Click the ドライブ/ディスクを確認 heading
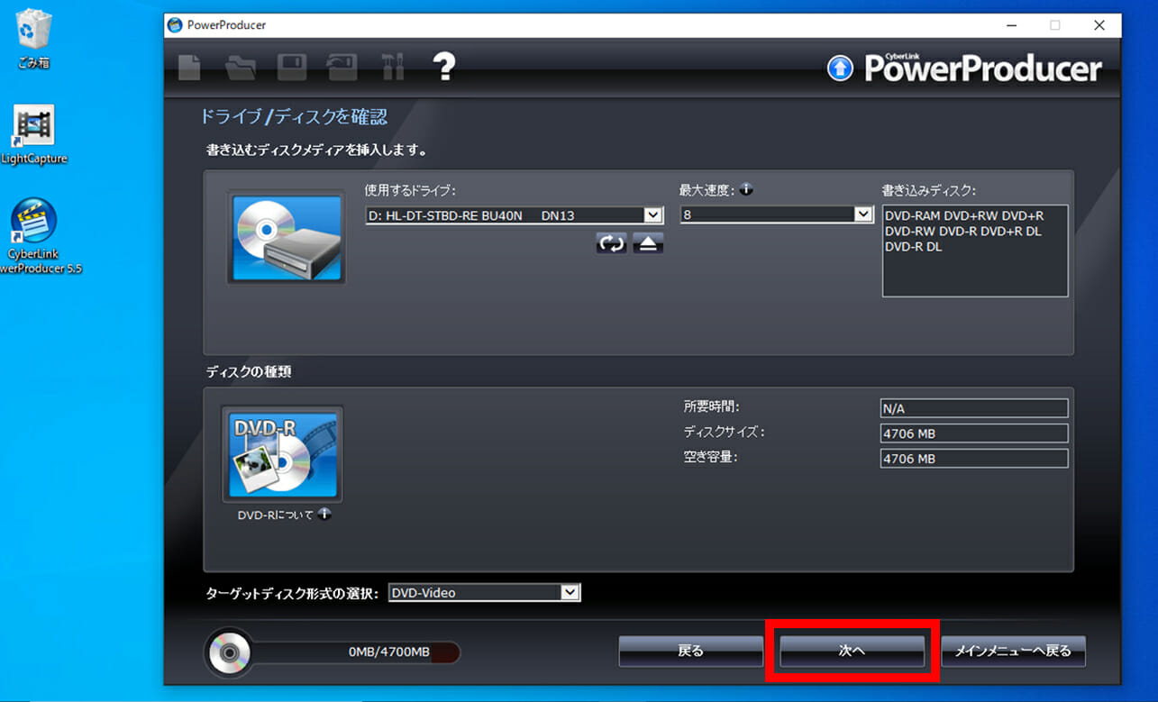Screen dimensions: 1158x702 click(294, 116)
